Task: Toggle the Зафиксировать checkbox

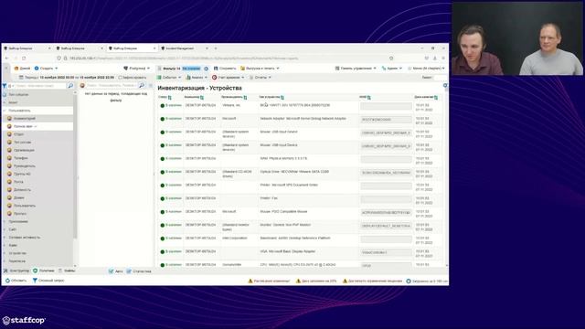Action: [120, 78]
